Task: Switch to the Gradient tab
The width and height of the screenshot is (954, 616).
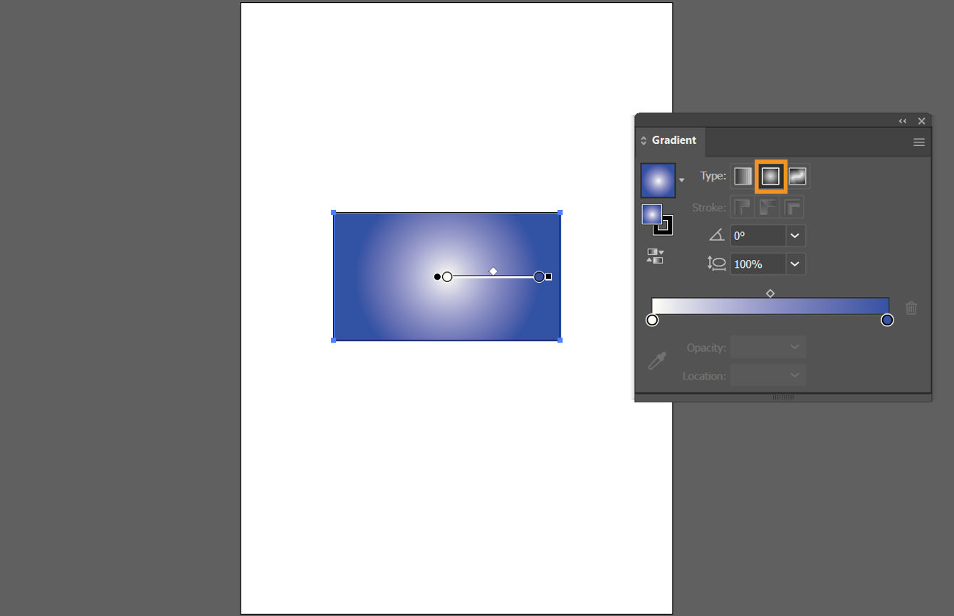Action: click(x=673, y=140)
